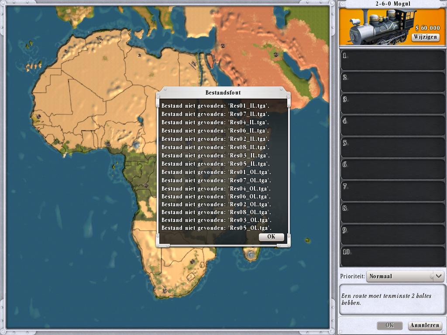Select route stop slot 7
Screen dimensions: 447x335
point(393,191)
